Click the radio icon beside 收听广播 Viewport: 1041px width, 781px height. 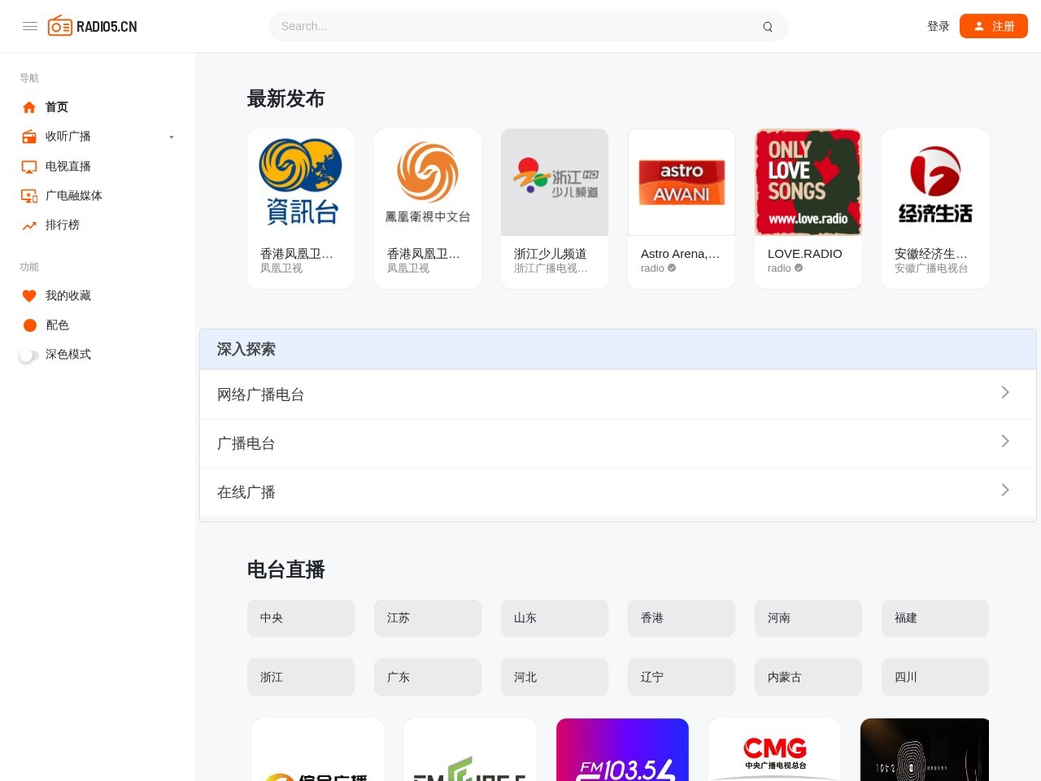pos(29,137)
